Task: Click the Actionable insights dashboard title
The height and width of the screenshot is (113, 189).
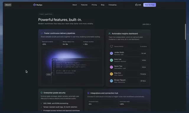Action: 125,33
